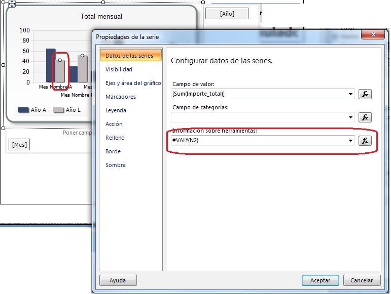Close the Propiedades de la serie dialog
This screenshot has width=391, height=294.
373,34
